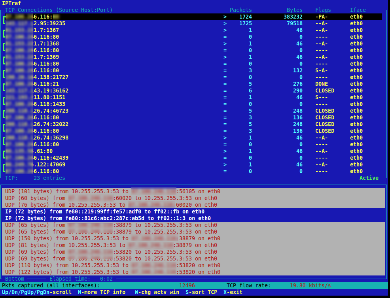390x298 pixels.
Task: Click the byte count 79518
Action: [295, 23]
